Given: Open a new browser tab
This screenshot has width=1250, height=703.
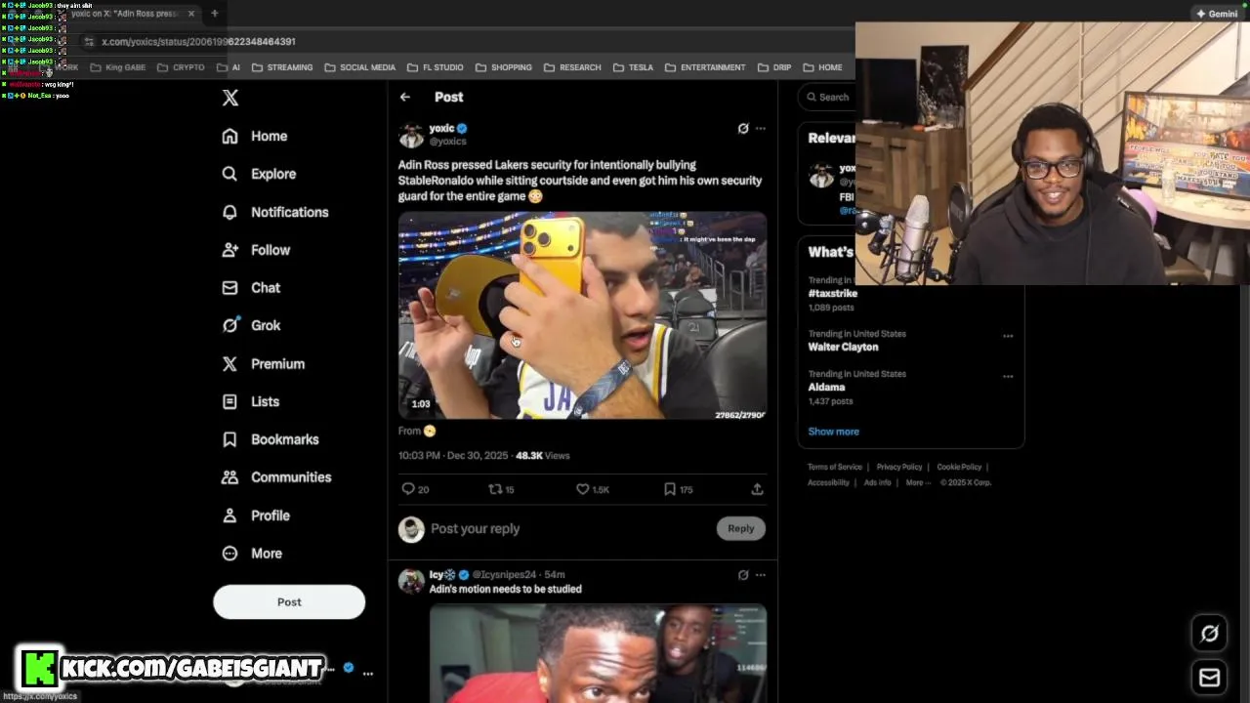Looking at the screenshot, I should click(x=215, y=14).
